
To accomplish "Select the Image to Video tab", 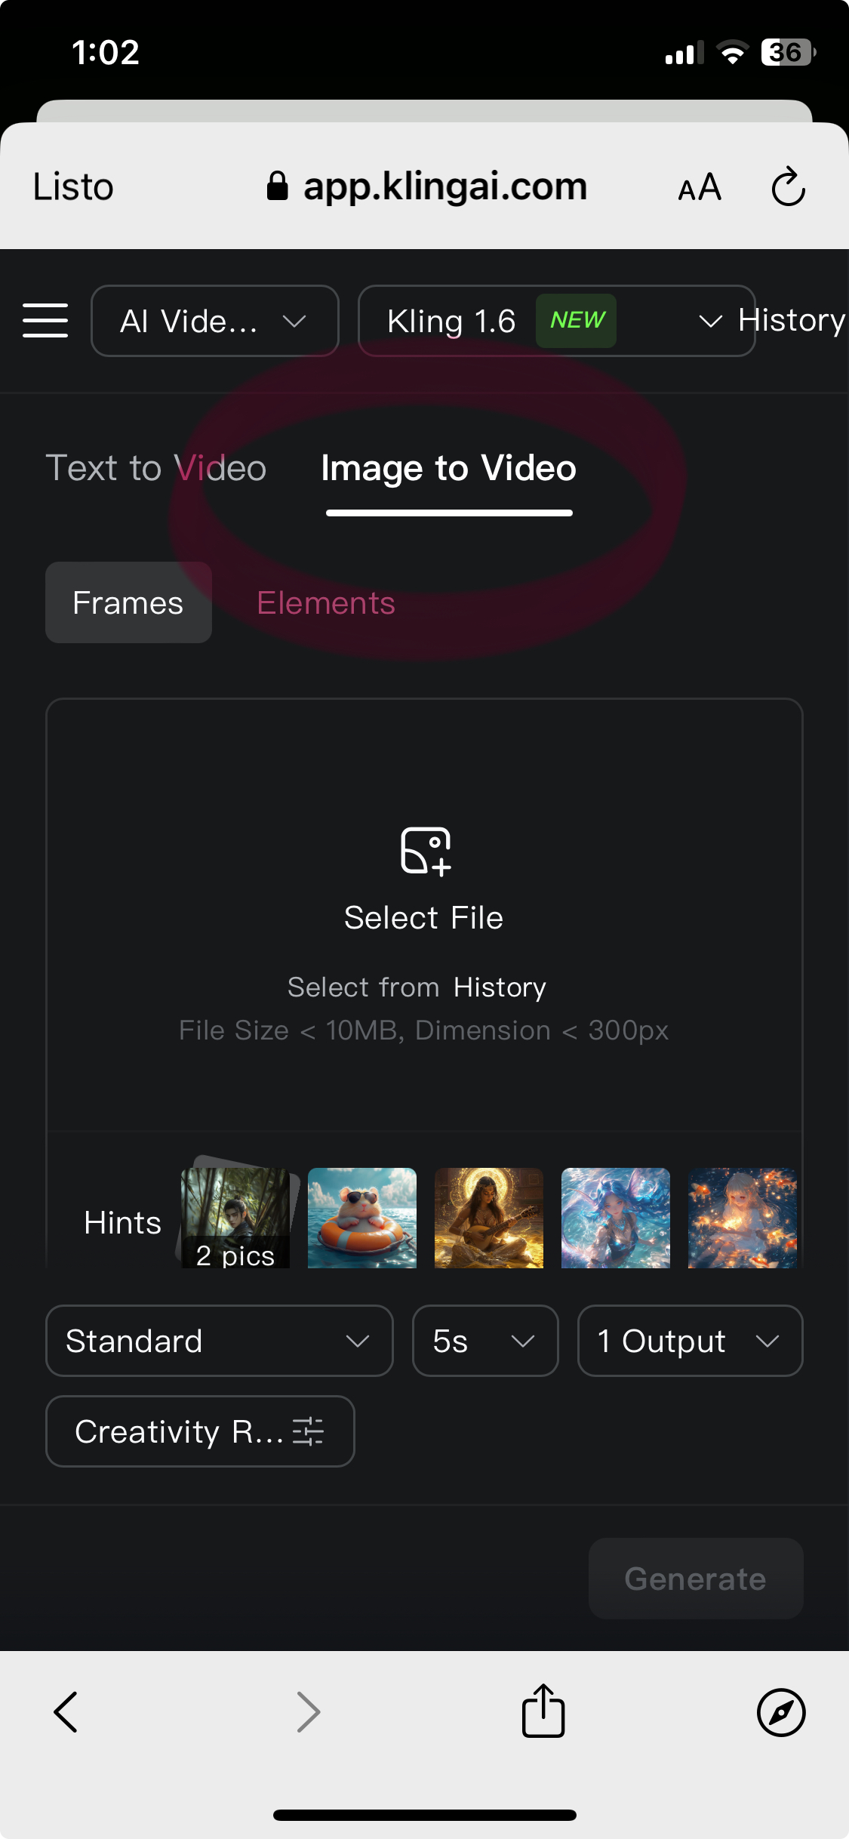I will click(449, 468).
